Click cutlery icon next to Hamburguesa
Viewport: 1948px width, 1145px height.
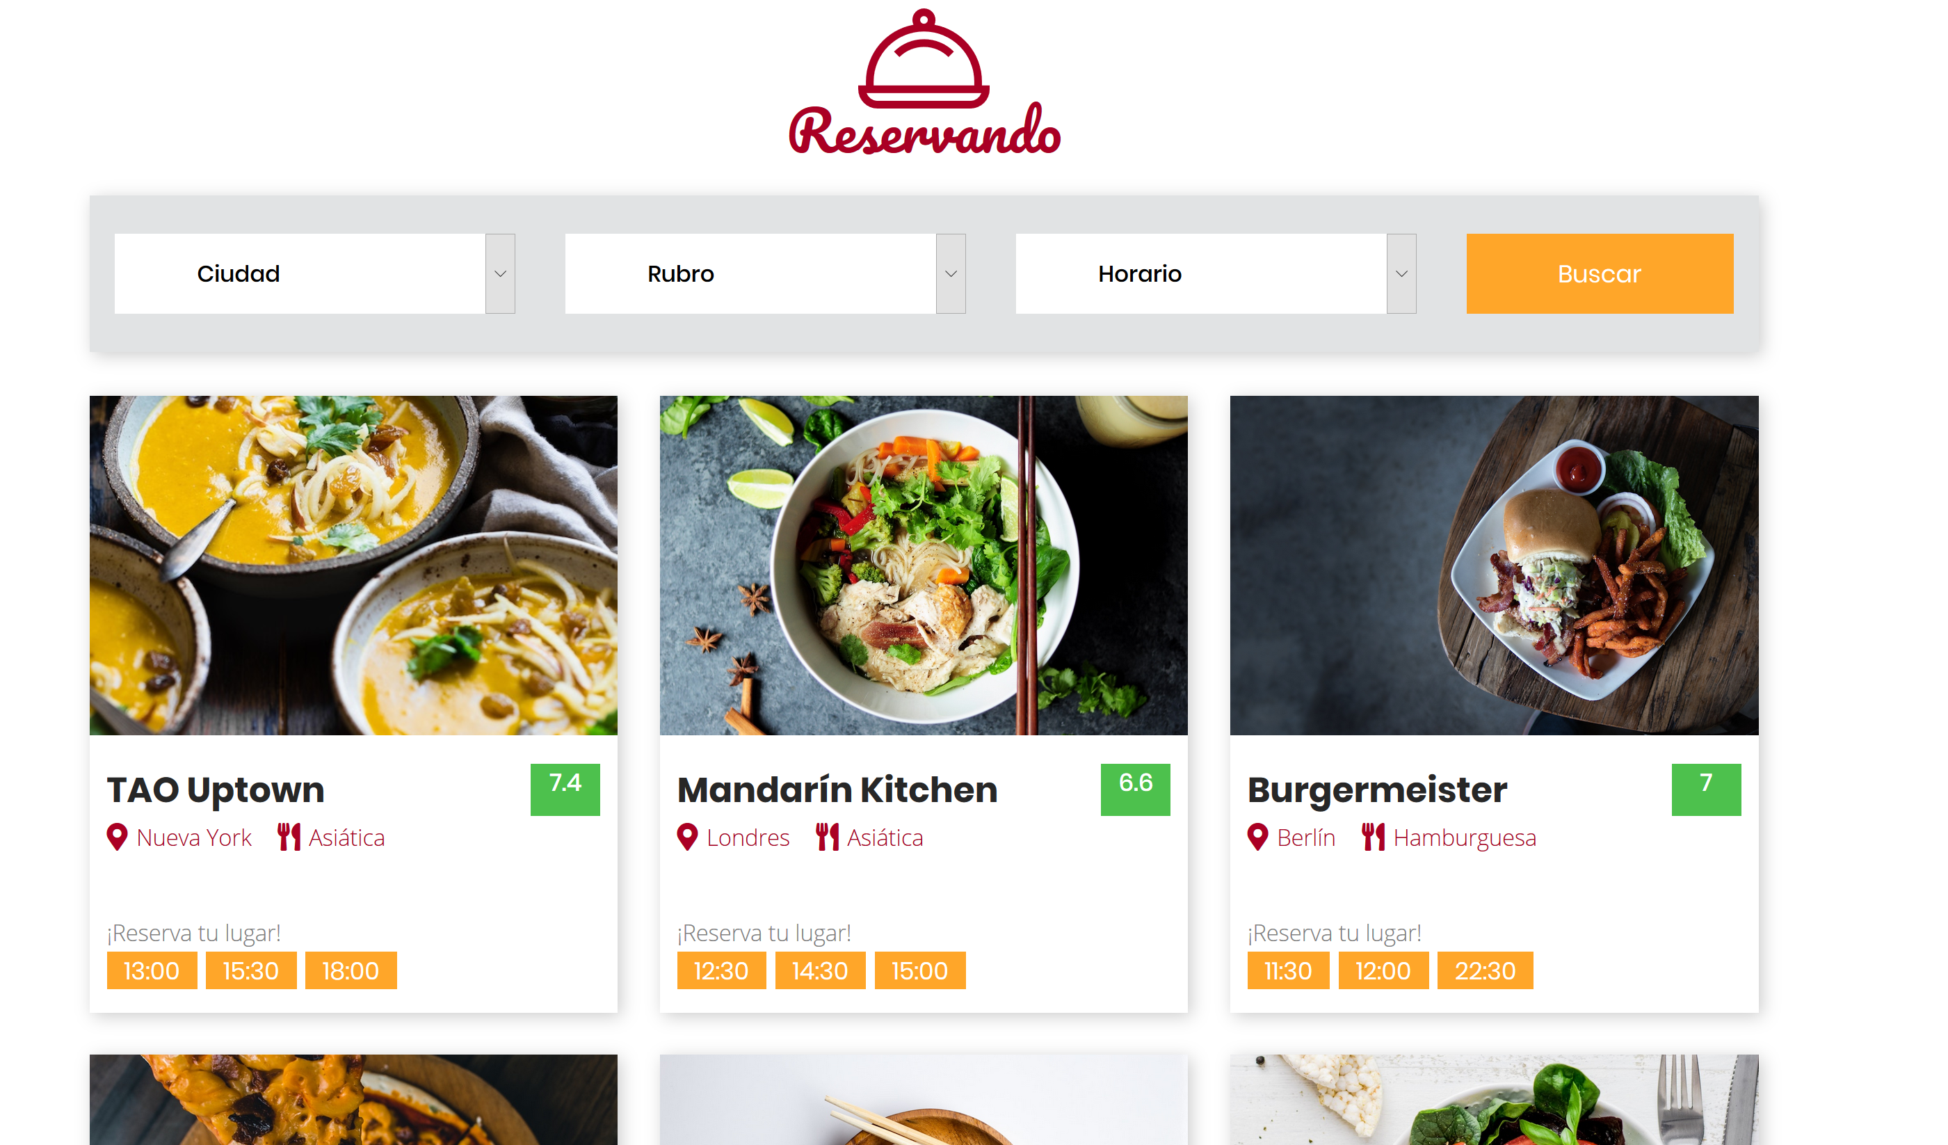pos(1374,838)
